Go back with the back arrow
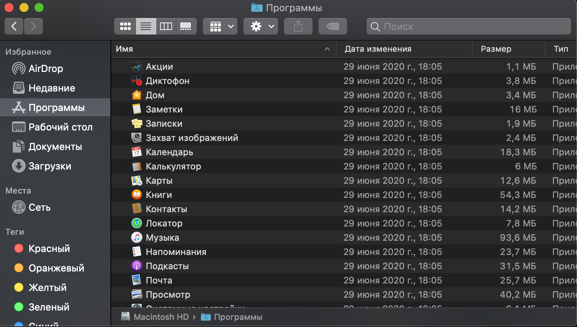Viewport: 577px width, 327px height. pos(14,26)
